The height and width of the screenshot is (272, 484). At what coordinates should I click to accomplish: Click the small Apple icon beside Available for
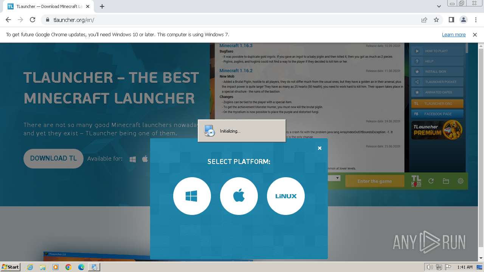point(145,159)
